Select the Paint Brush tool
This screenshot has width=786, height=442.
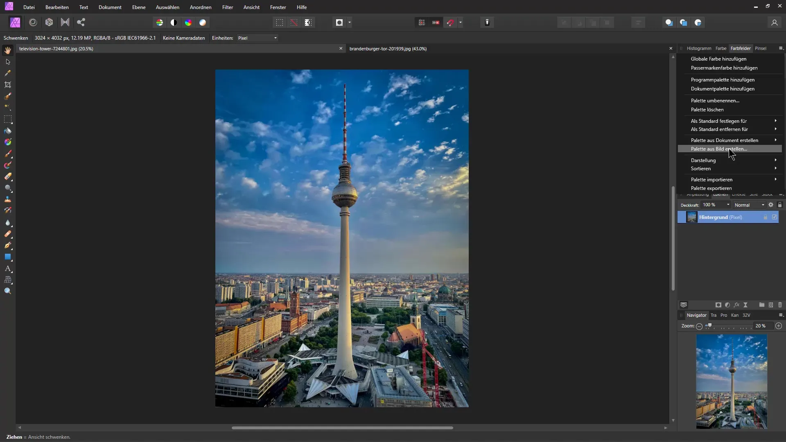(7, 153)
